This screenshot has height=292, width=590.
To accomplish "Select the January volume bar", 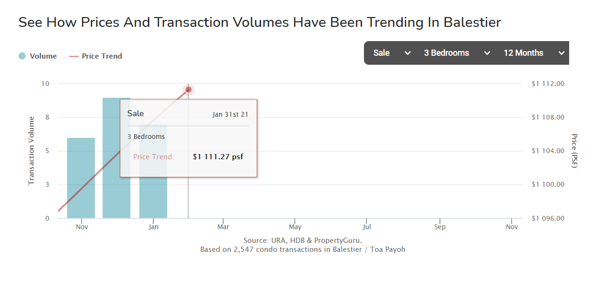I will (153, 198).
